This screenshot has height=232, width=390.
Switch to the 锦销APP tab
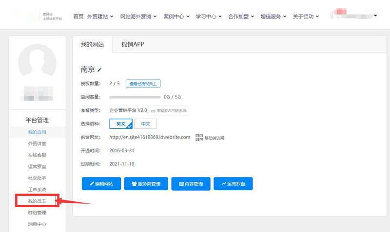coord(133,45)
